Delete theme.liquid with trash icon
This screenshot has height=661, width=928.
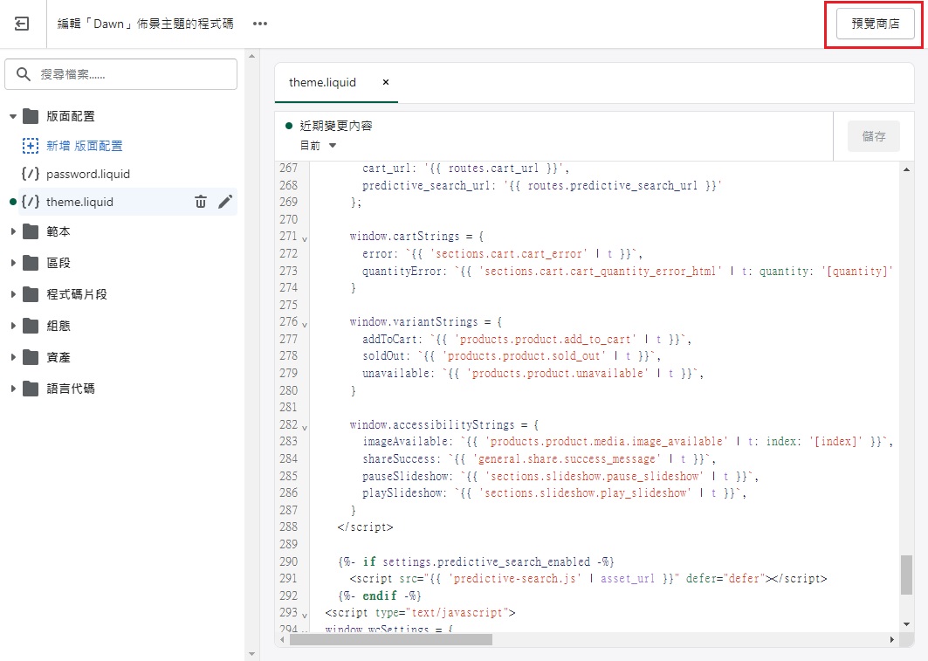point(201,202)
